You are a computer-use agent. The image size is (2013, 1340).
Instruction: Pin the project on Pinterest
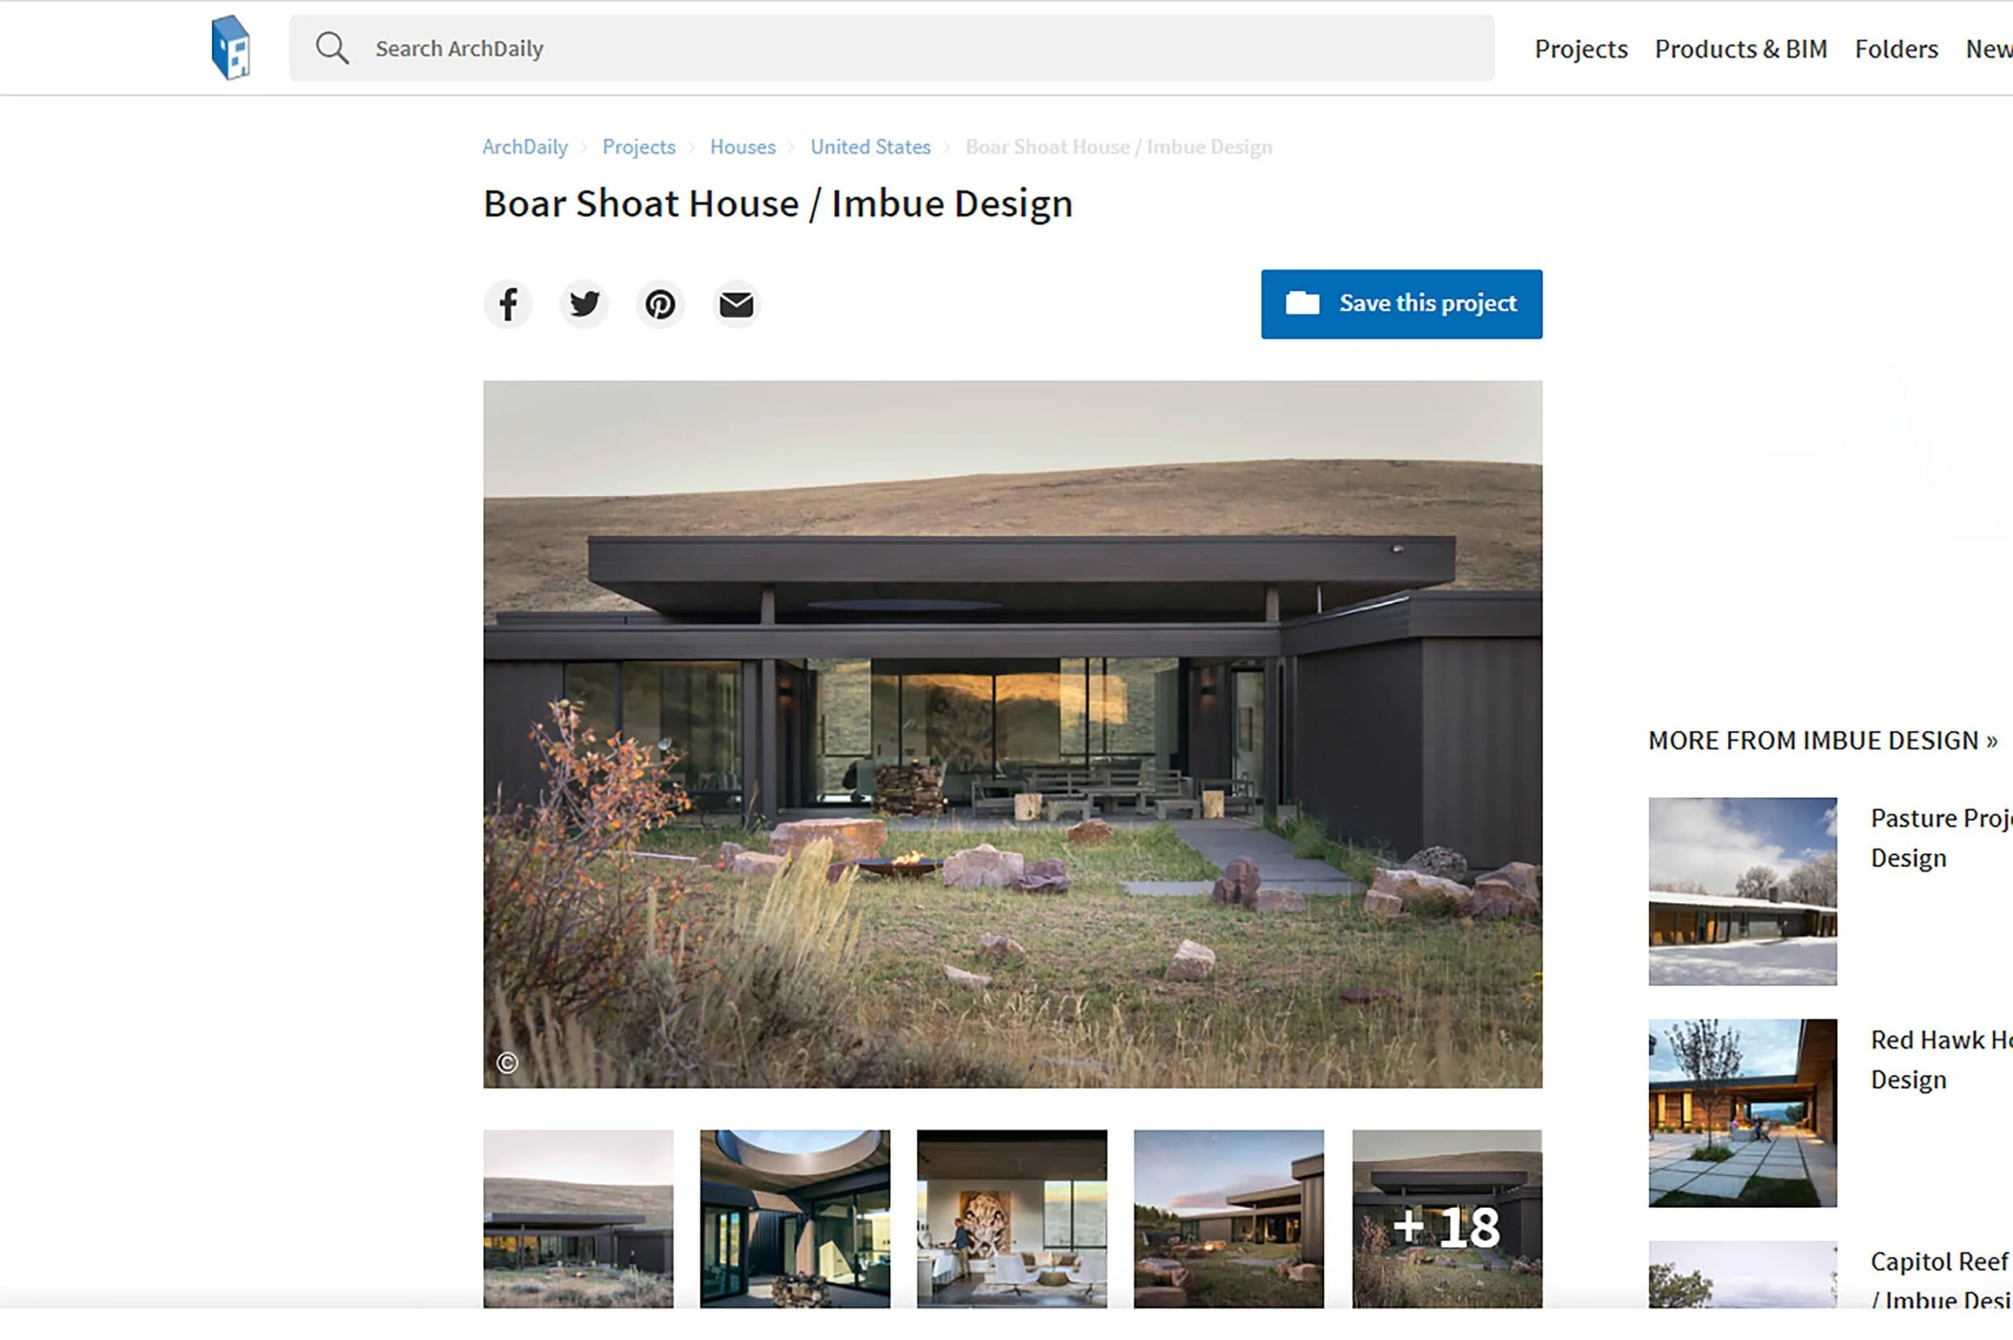[x=660, y=304]
